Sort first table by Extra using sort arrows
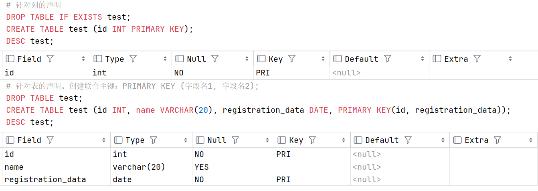The image size is (538, 191). pos(510,59)
